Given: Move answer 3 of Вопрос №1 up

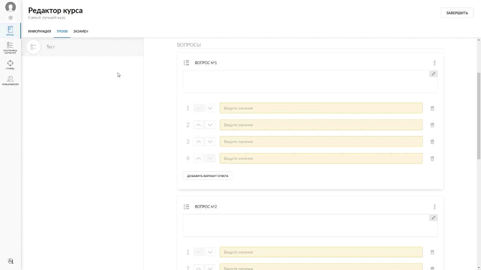Looking at the screenshot, I should point(198,142).
